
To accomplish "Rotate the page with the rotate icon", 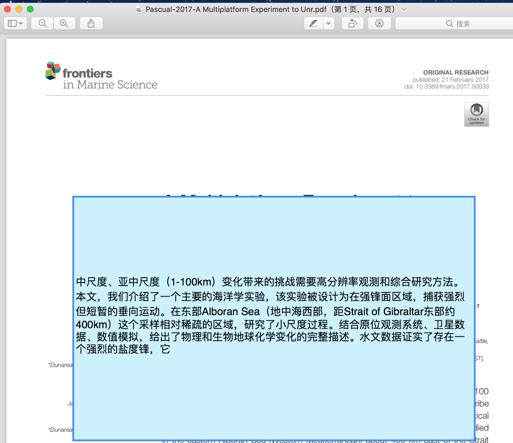I will point(353,23).
